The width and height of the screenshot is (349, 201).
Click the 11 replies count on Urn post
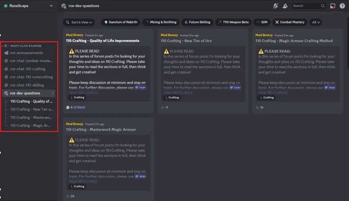[x=165, y=107]
